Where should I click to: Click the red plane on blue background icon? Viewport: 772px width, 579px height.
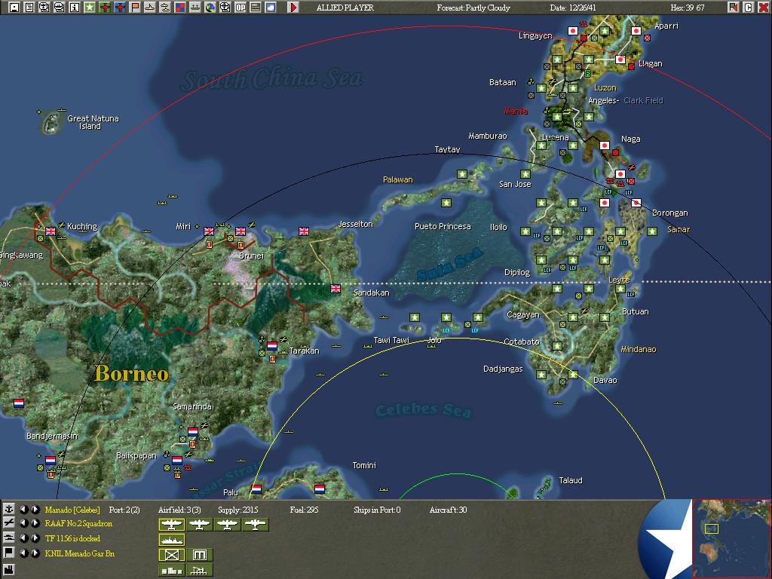pos(120,8)
